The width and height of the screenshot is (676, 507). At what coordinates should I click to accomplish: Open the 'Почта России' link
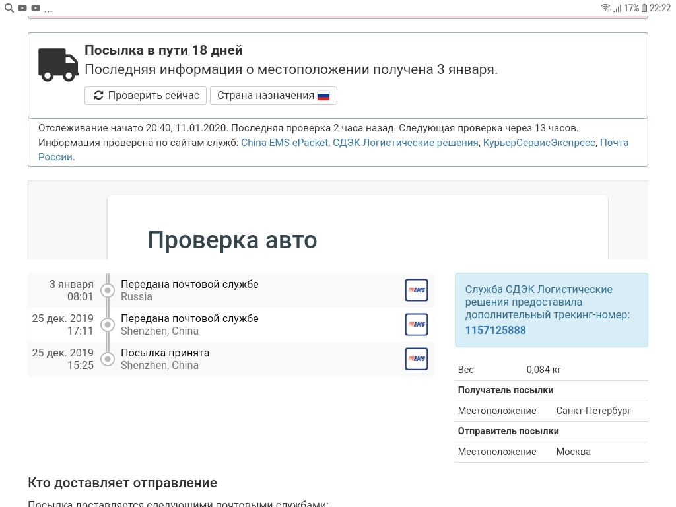[614, 143]
